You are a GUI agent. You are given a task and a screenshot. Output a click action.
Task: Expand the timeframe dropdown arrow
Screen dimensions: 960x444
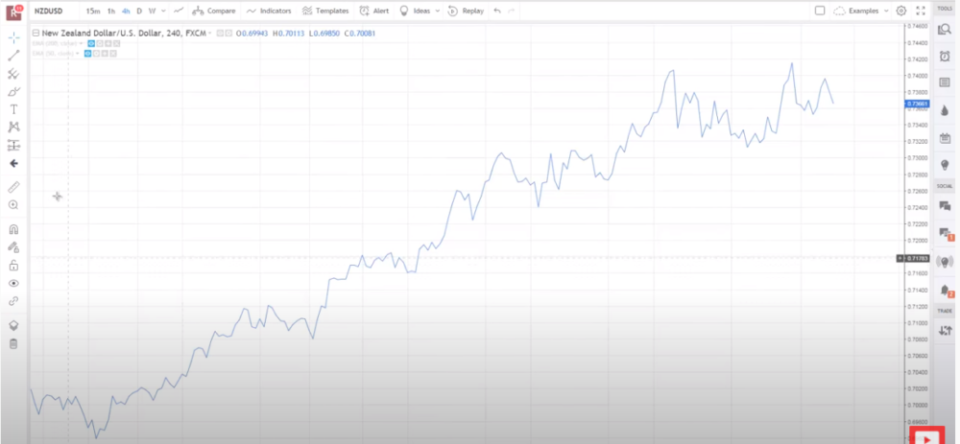click(x=163, y=11)
